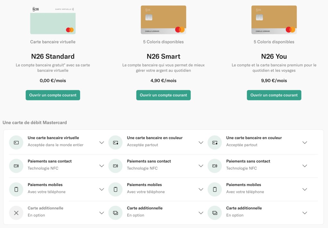Click the contactless payment icon in Standard column
The height and width of the screenshot is (228, 328).
coord(16,166)
